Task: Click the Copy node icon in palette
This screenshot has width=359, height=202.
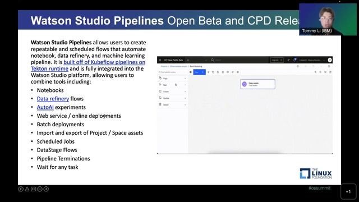Action: [x=160, y=78]
